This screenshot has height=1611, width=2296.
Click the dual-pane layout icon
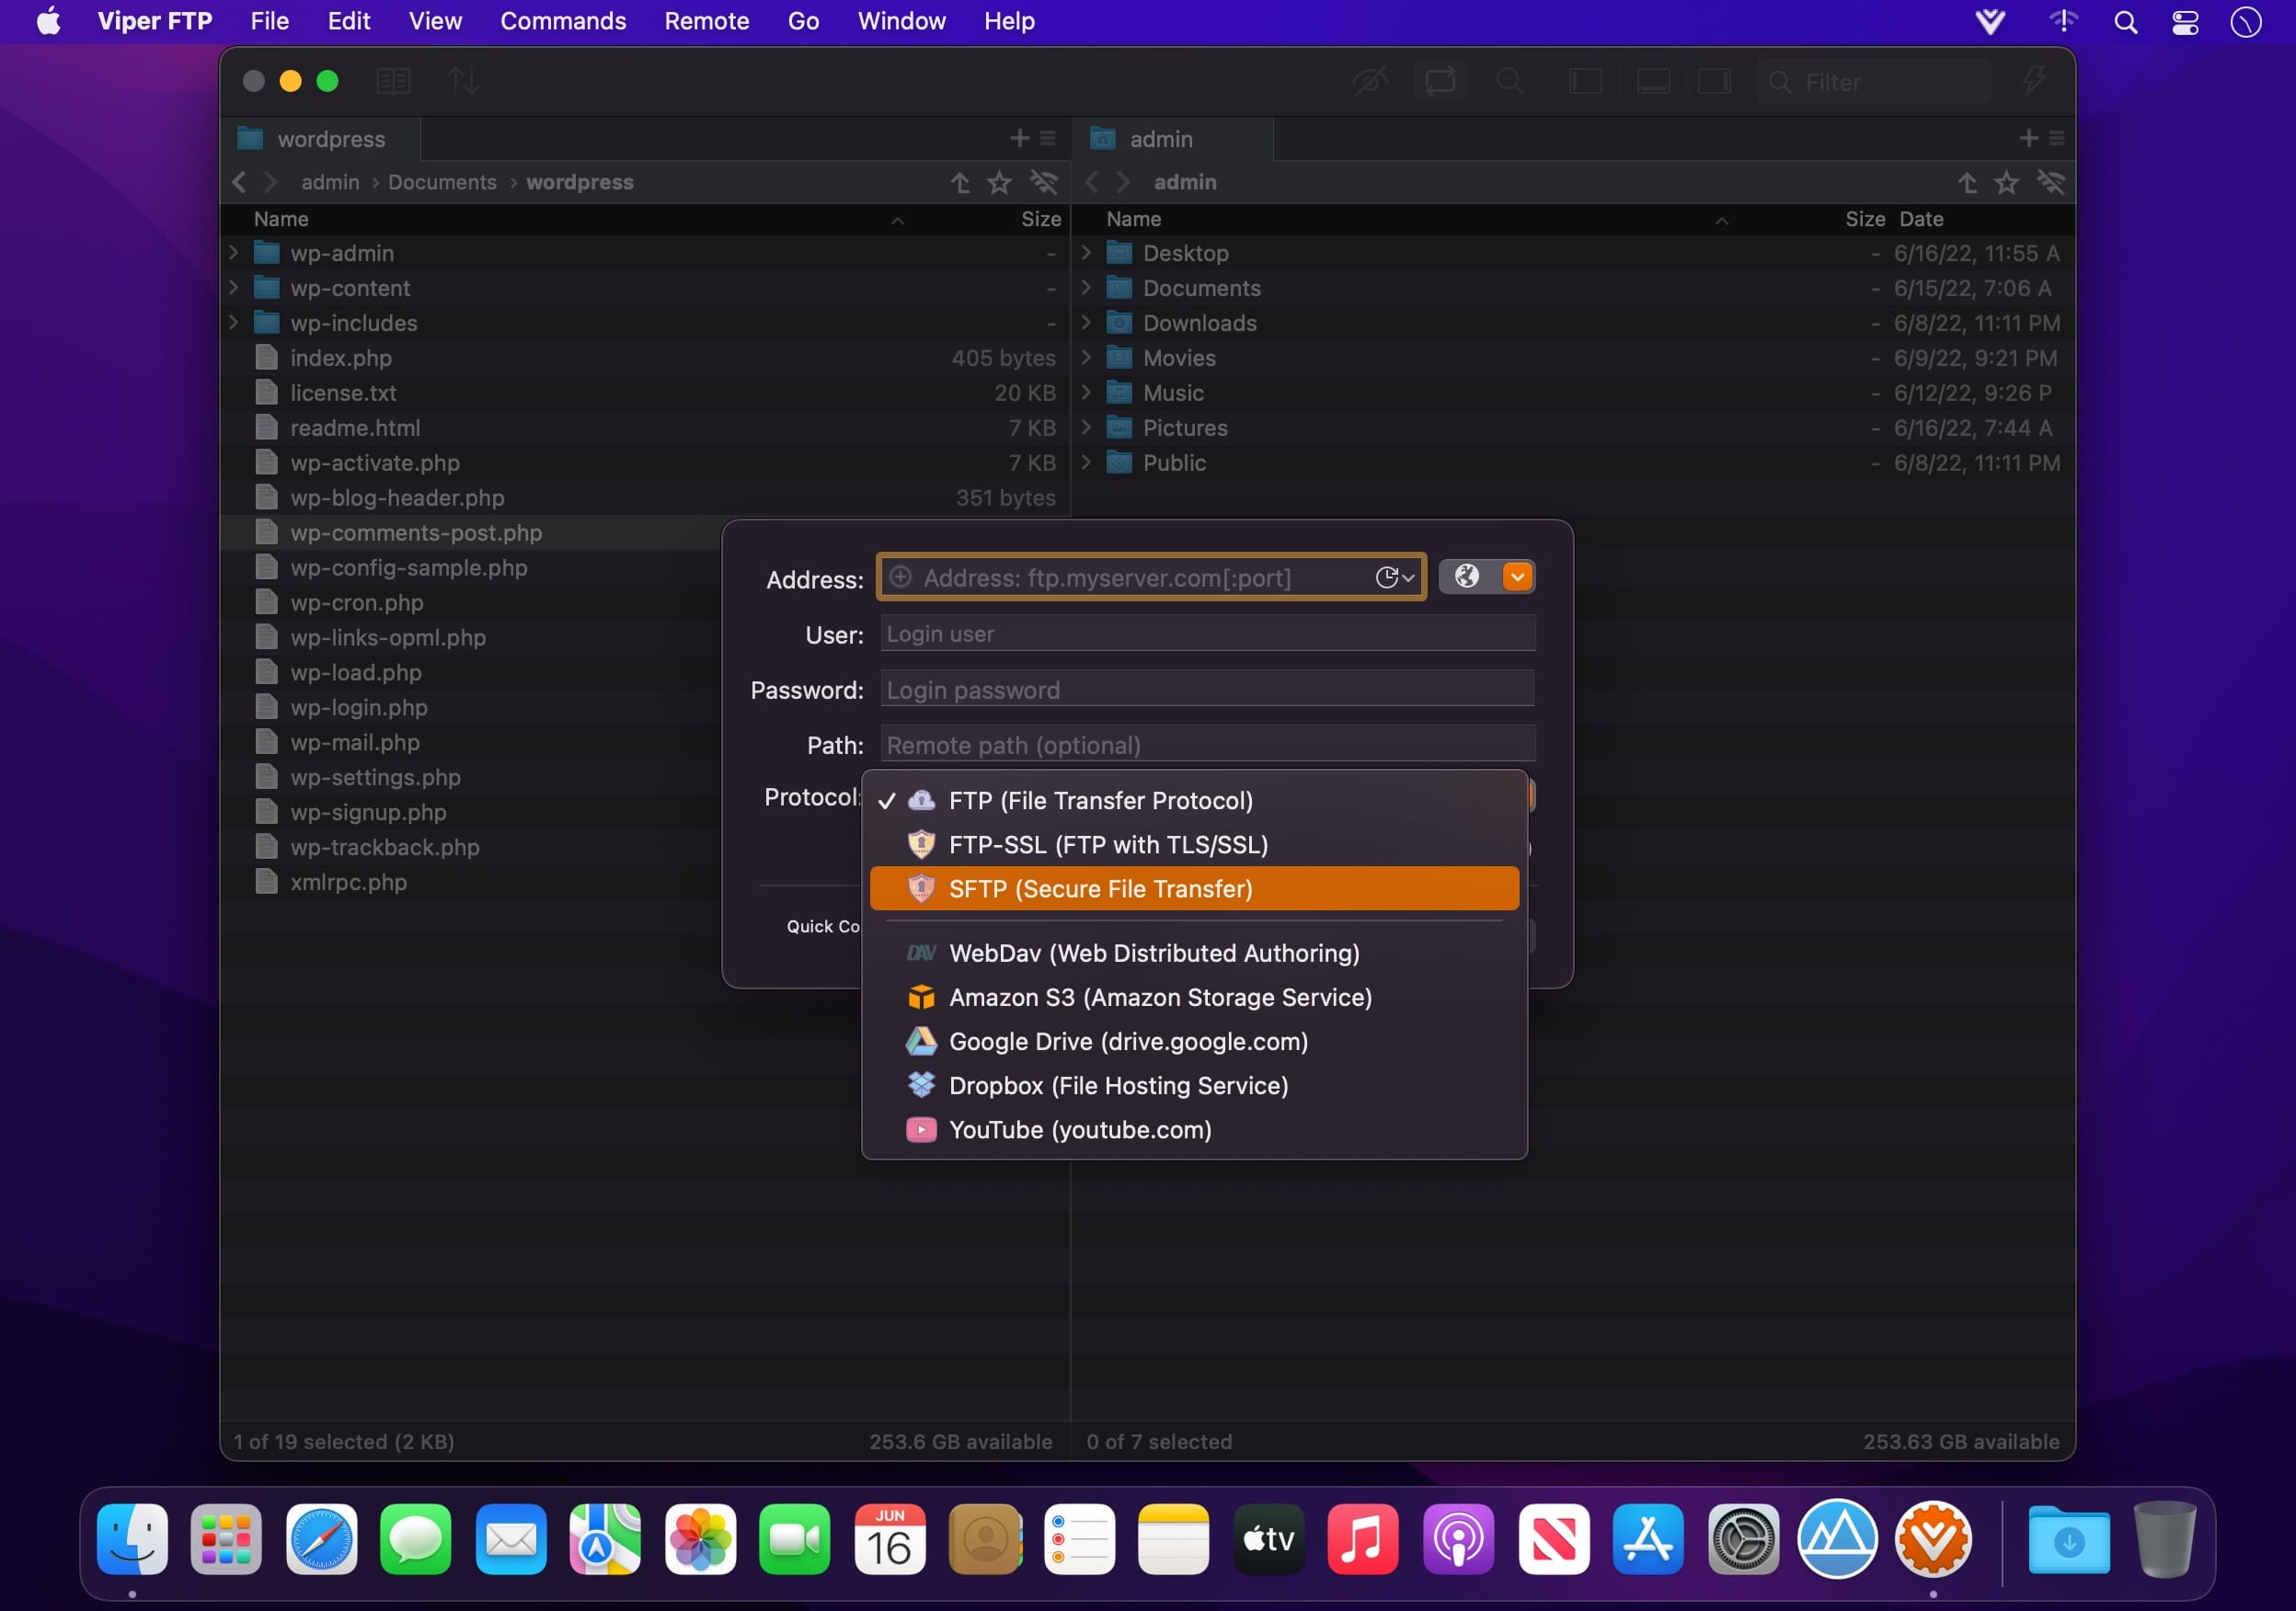click(x=393, y=81)
